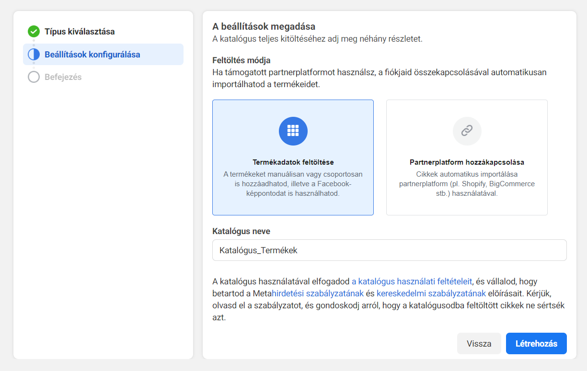Click the Vissza button

pyautogui.click(x=479, y=344)
